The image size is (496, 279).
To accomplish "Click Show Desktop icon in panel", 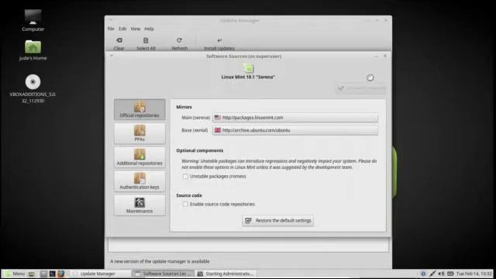I will point(32,274).
